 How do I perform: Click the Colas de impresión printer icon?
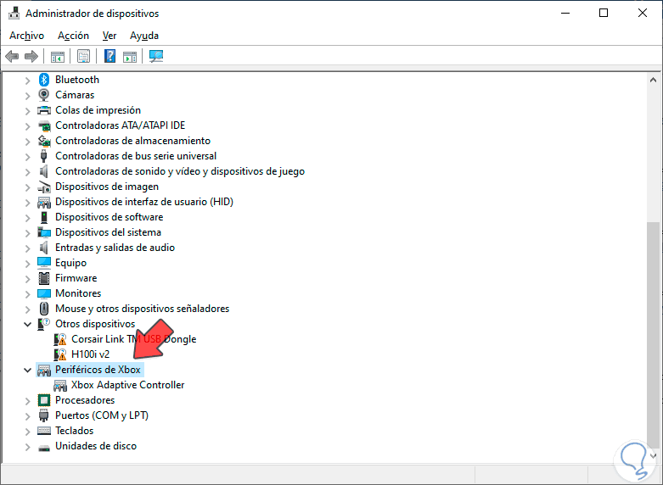tap(44, 110)
